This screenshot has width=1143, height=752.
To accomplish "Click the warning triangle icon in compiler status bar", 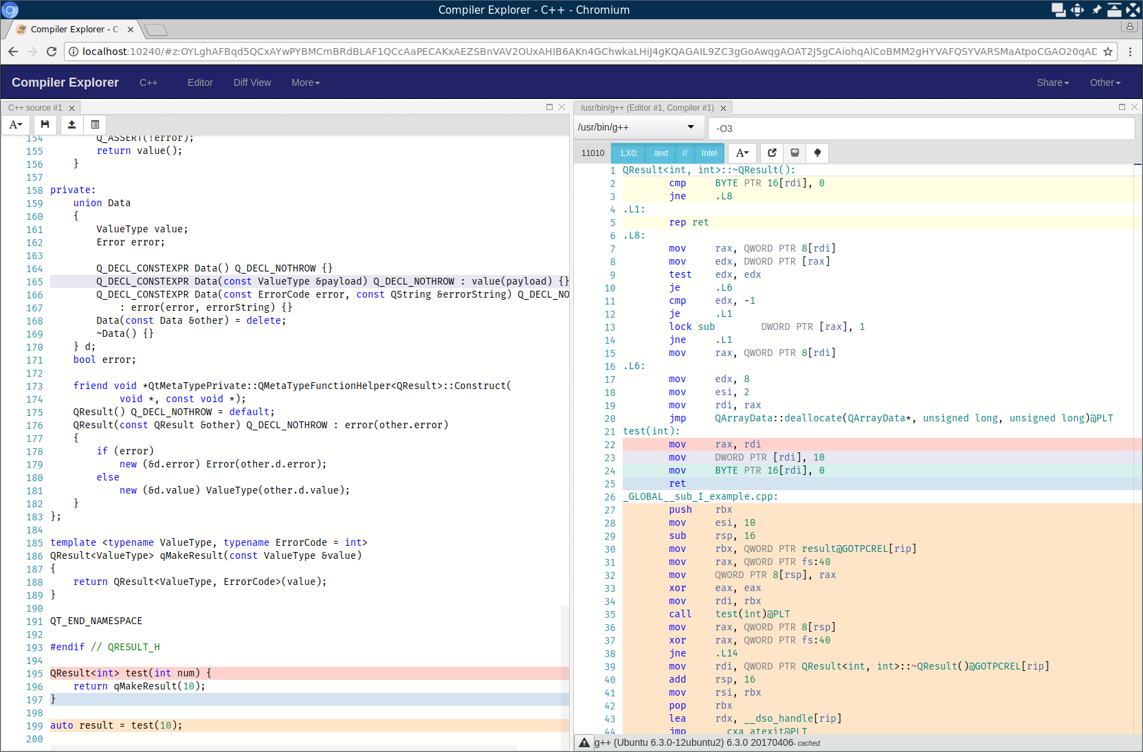I will pos(584,742).
